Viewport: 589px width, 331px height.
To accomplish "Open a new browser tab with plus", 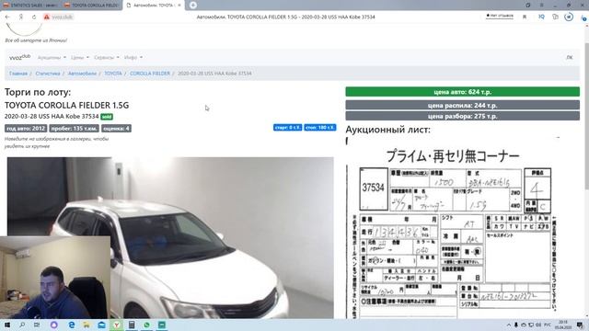I will coord(192,6).
